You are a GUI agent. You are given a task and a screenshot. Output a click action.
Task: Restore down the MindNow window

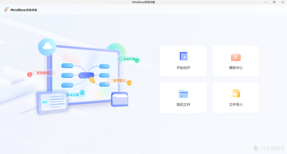(274, 2)
